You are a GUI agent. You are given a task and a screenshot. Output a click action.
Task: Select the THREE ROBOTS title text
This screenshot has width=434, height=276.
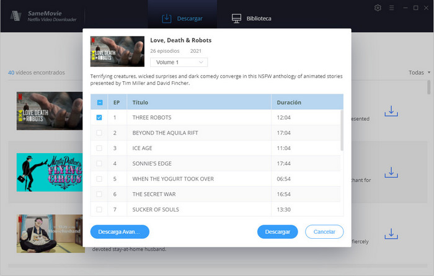pyautogui.click(x=152, y=117)
